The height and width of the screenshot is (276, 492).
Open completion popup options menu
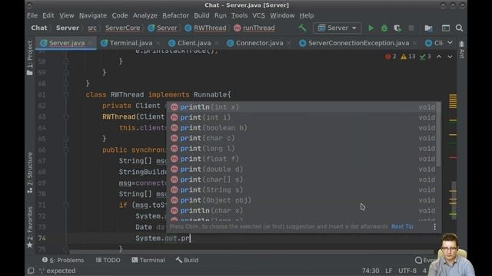click(434, 227)
